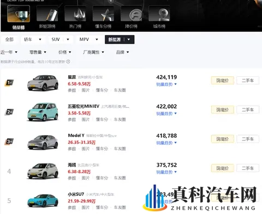Screen dimensions: 262x214
Task: Click rank 1 badge for 星愿
Action: (9, 83)
